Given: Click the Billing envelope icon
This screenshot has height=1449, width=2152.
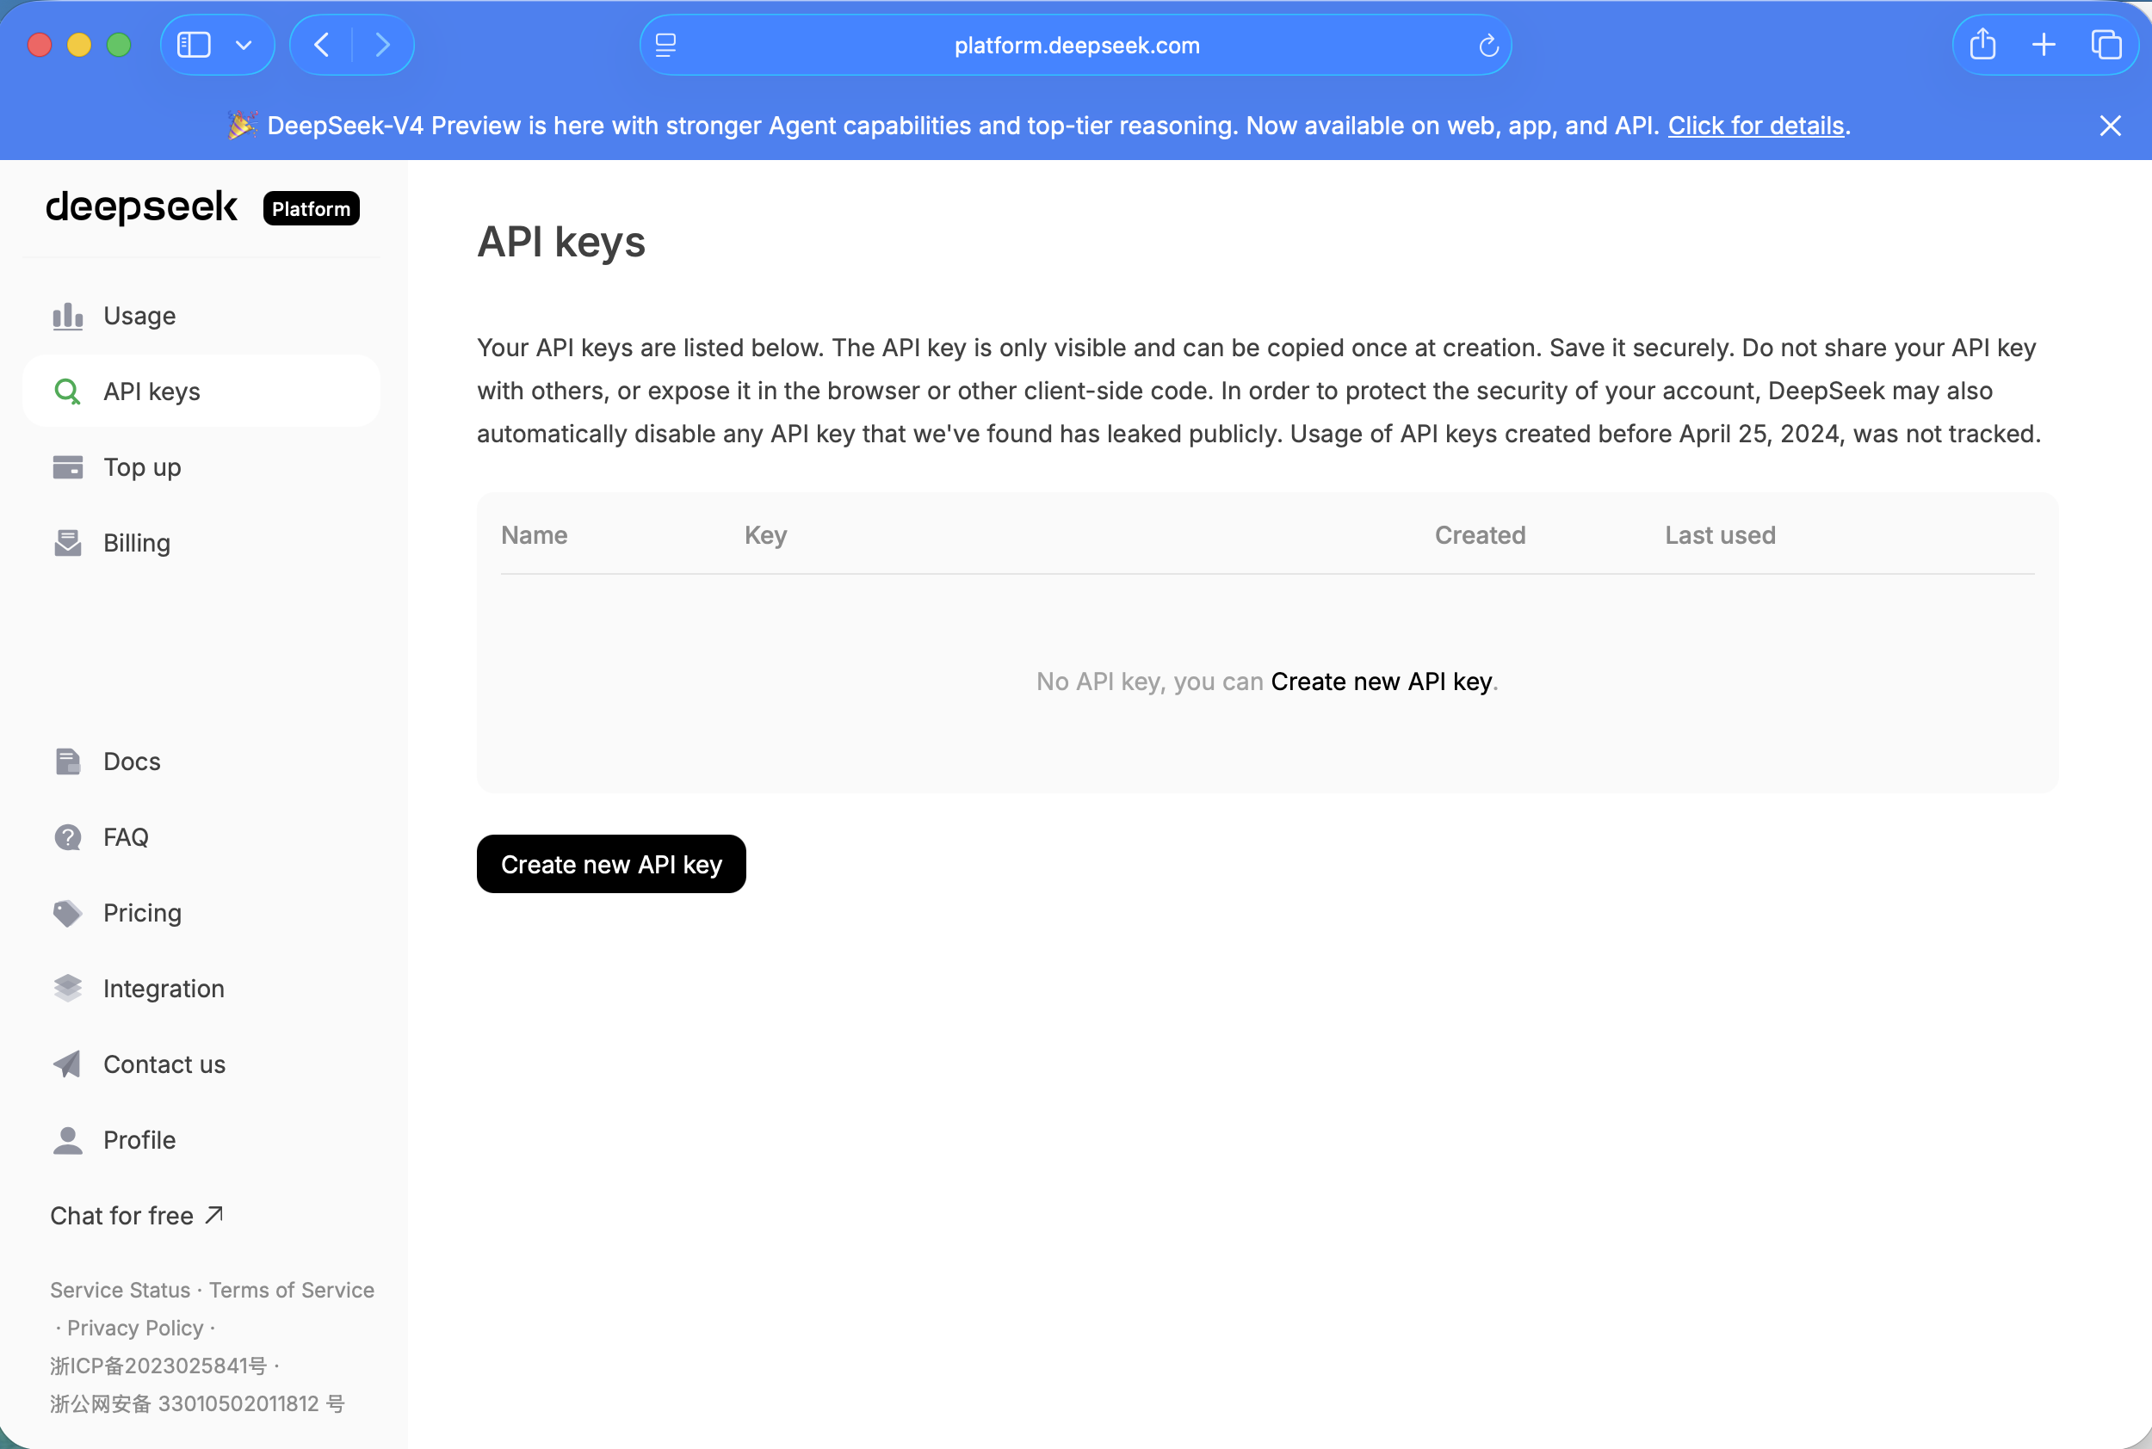Looking at the screenshot, I should point(67,544).
